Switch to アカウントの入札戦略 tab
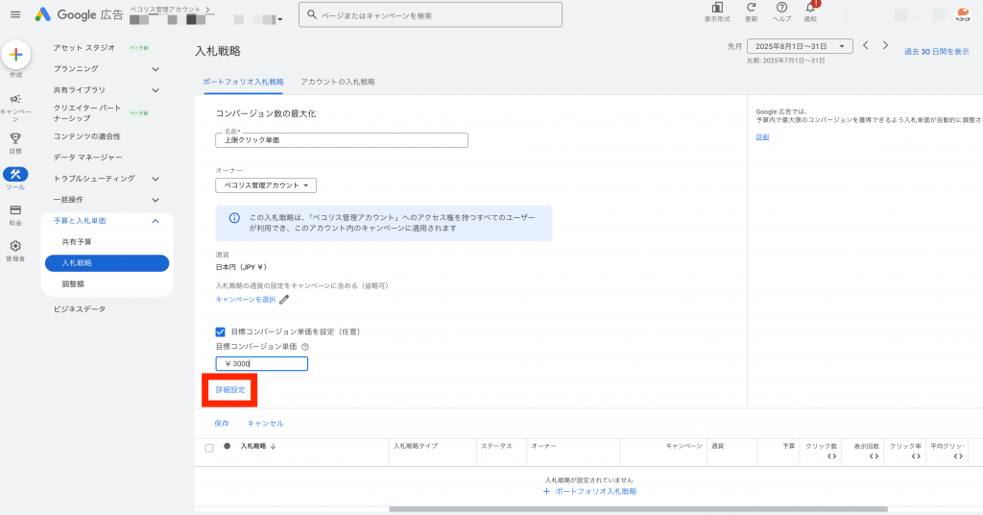Viewport: 983px width, 515px height. (x=338, y=83)
